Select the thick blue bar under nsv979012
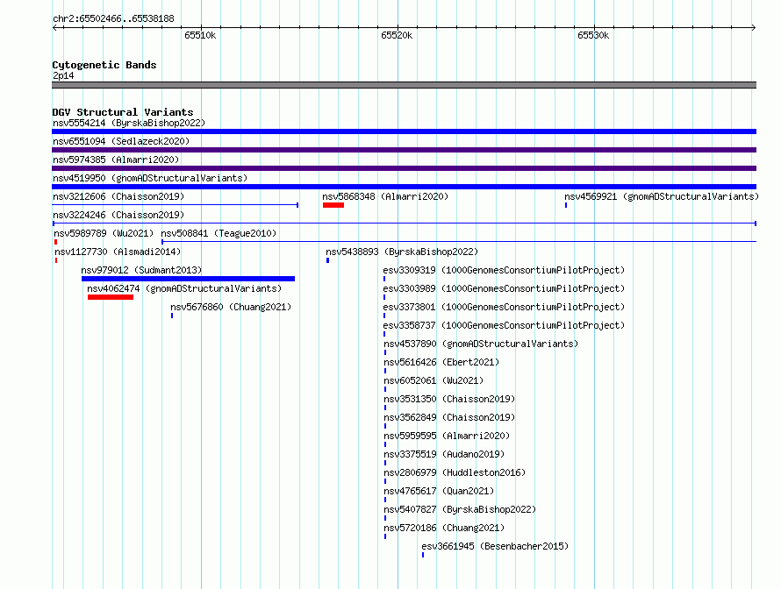This screenshot has height=589, width=781. point(189,279)
